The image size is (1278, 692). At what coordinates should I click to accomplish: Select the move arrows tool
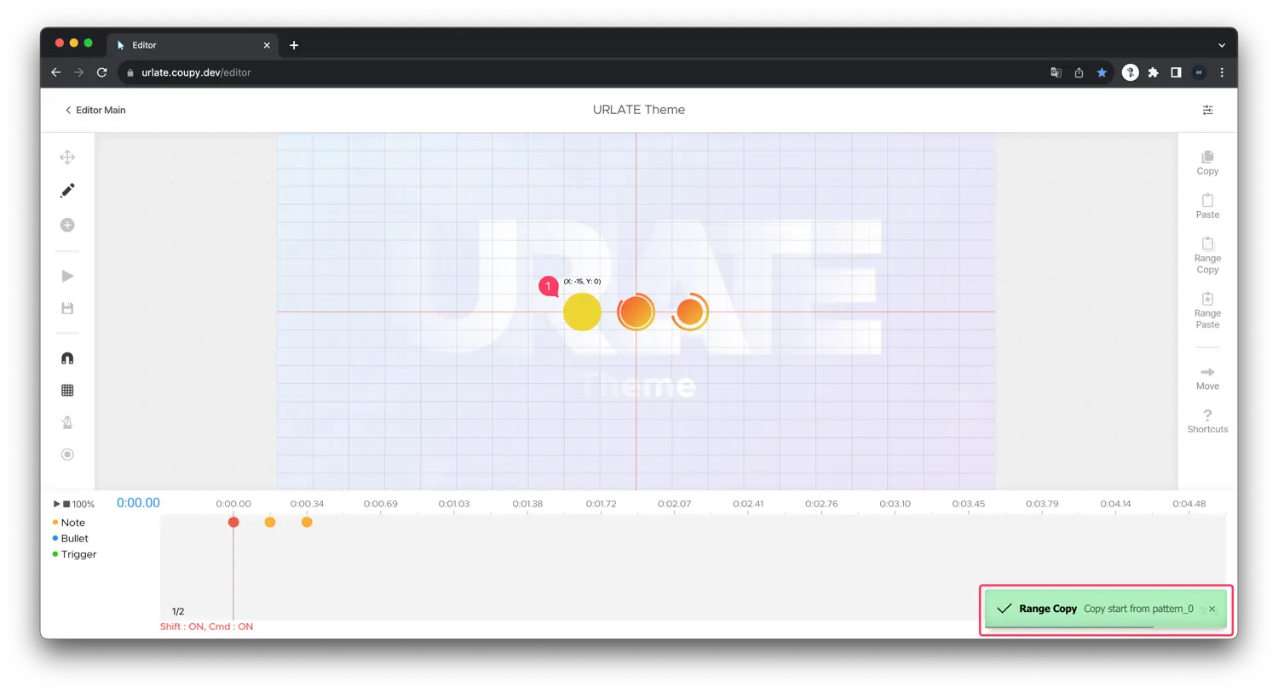point(67,157)
